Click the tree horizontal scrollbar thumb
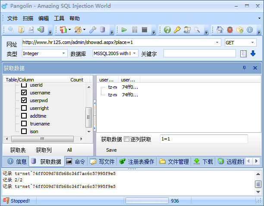The image size is (264, 206). (42, 139)
